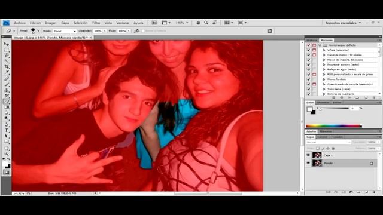
Task: Add a layer mask in Capas panel
Action: (344, 192)
